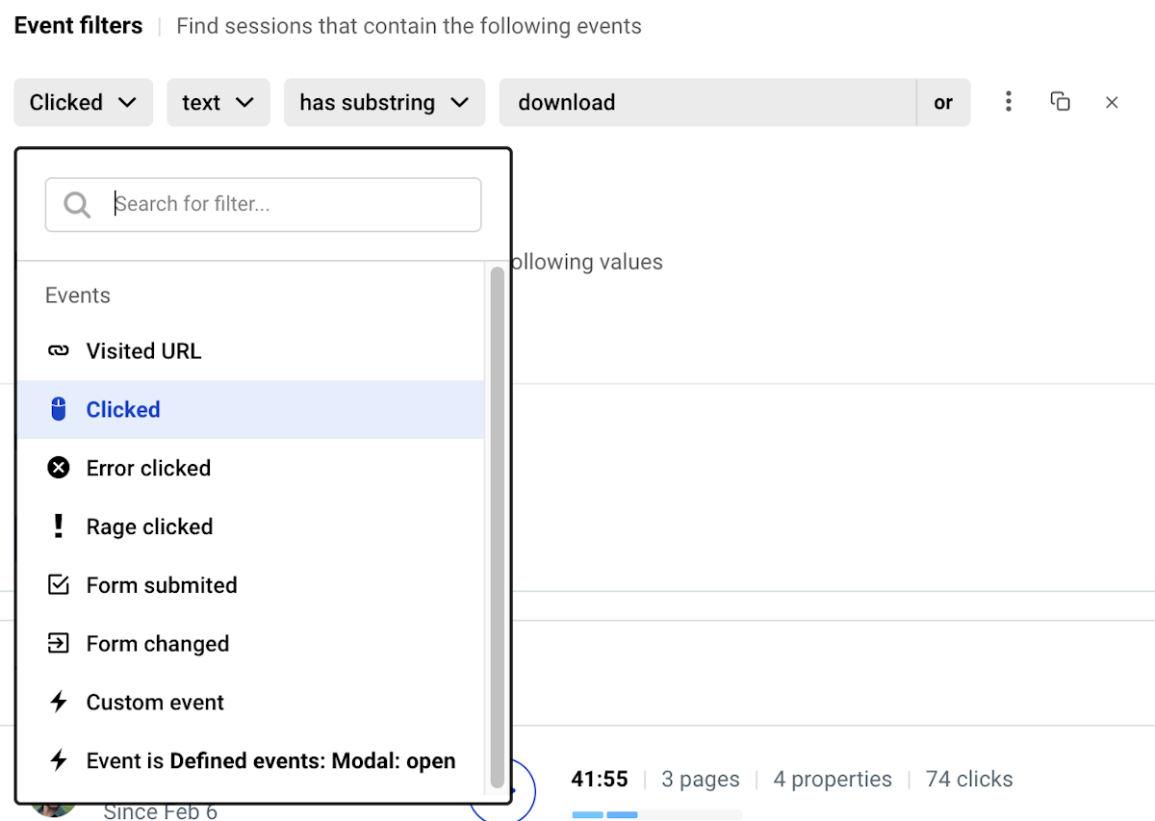
Task: Select Rage clicked event option
Action: point(149,527)
